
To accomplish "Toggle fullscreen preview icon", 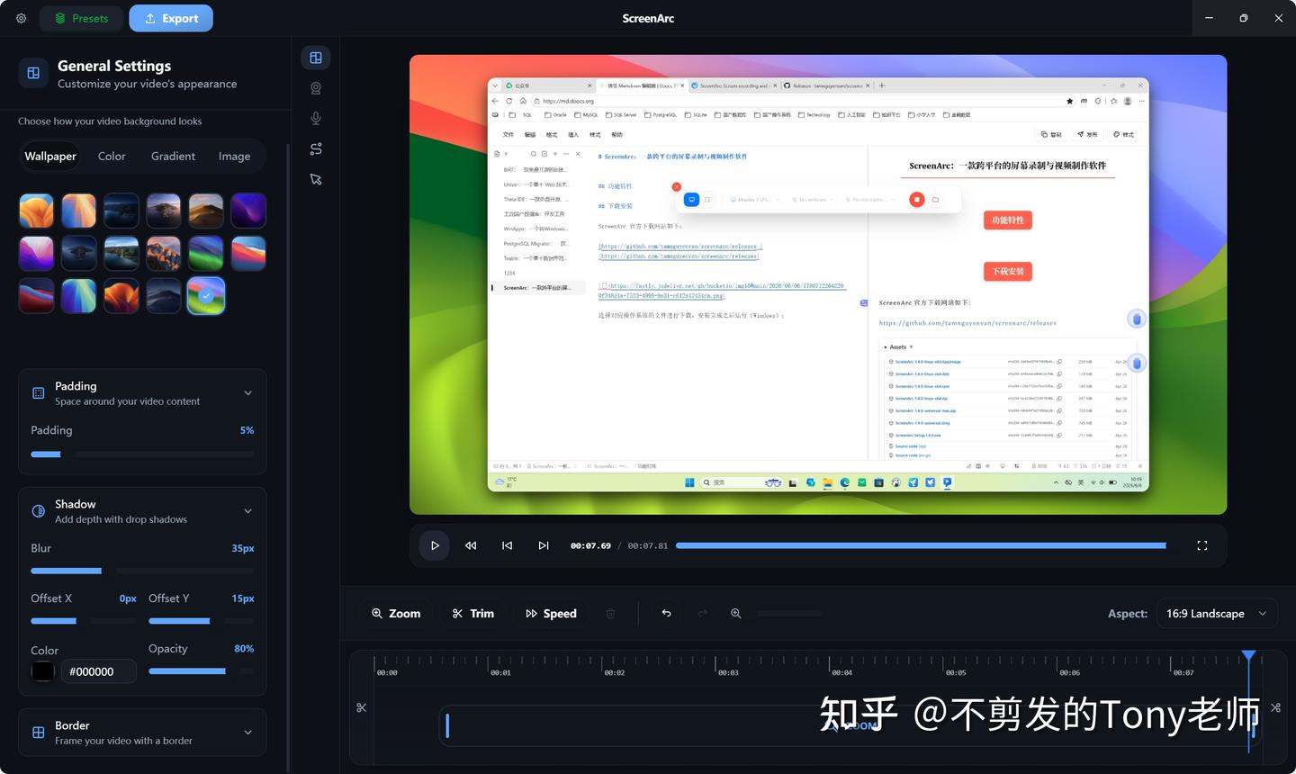I will (x=1201, y=545).
